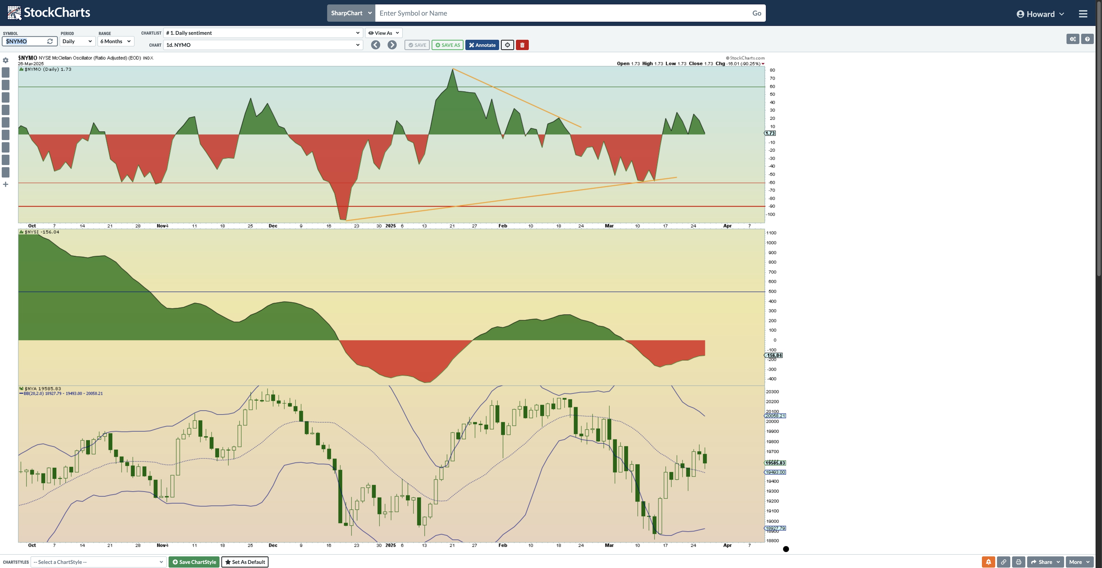Click the symbol refresh icon
The width and height of the screenshot is (1102, 568).
[50, 42]
